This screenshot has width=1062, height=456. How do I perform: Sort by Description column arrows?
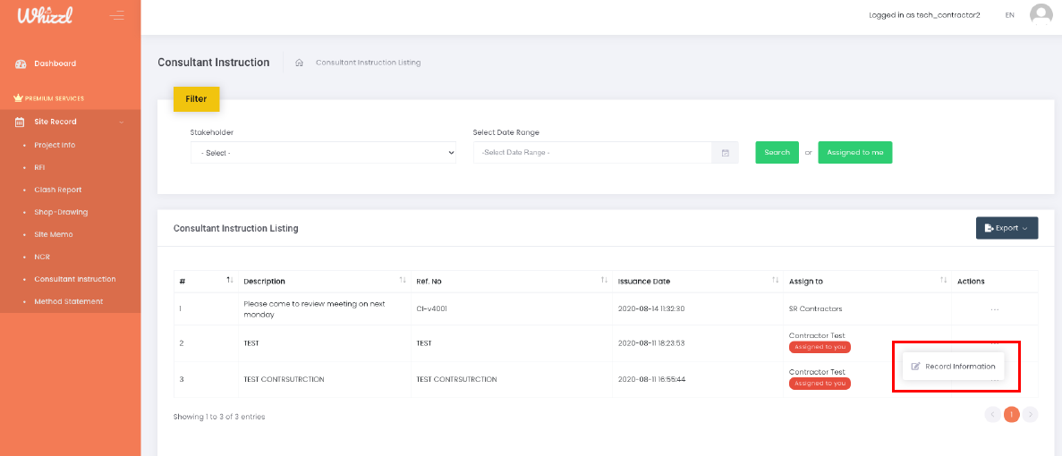tap(403, 281)
